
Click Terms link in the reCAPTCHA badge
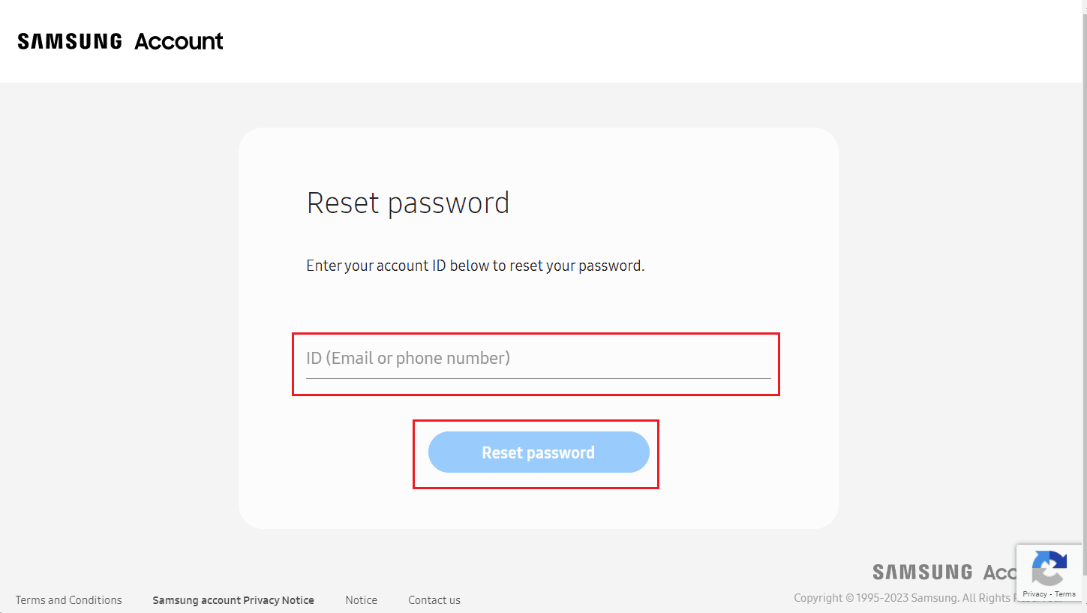[x=1065, y=594]
